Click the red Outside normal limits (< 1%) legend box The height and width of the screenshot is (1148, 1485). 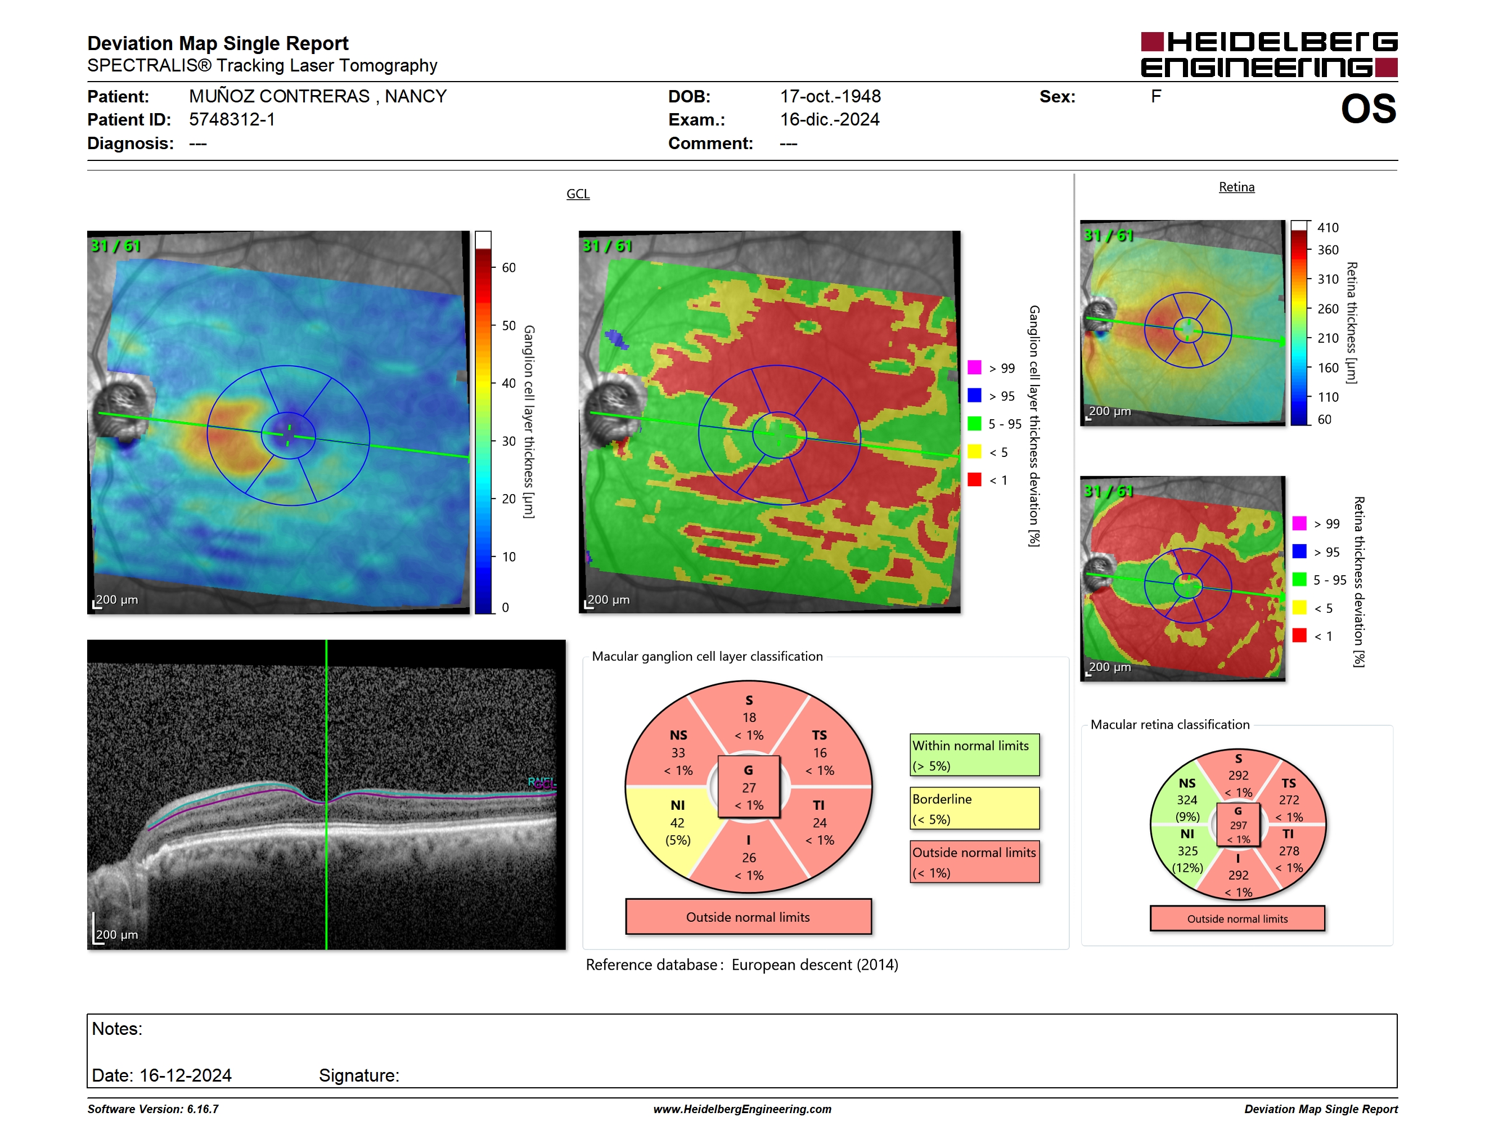(x=974, y=862)
